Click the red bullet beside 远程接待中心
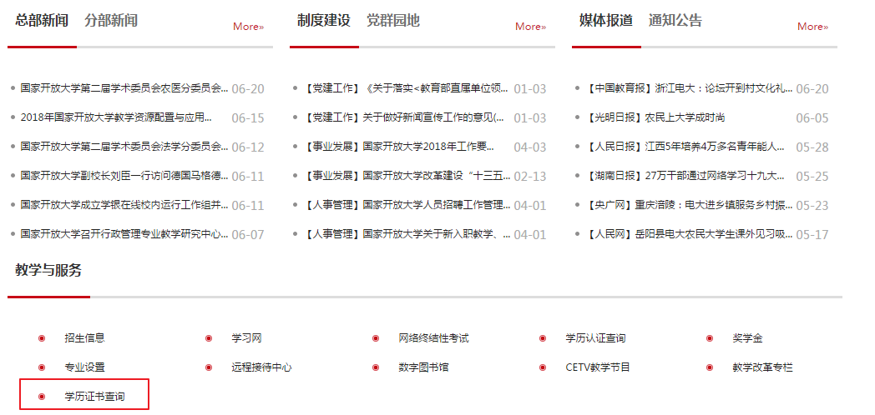 click(209, 367)
